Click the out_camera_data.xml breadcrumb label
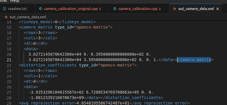Screen dimensions: 227x105 pos(28,17)
